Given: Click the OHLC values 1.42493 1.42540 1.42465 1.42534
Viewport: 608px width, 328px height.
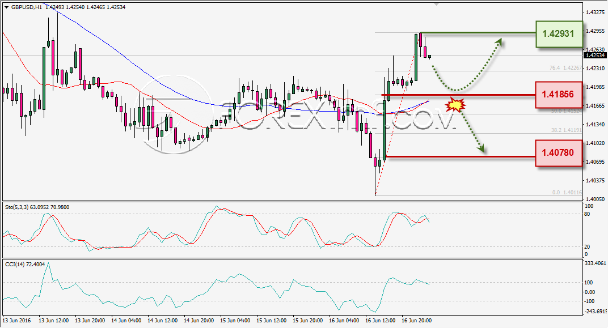Looking at the screenshot, I should click(x=86, y=7).
